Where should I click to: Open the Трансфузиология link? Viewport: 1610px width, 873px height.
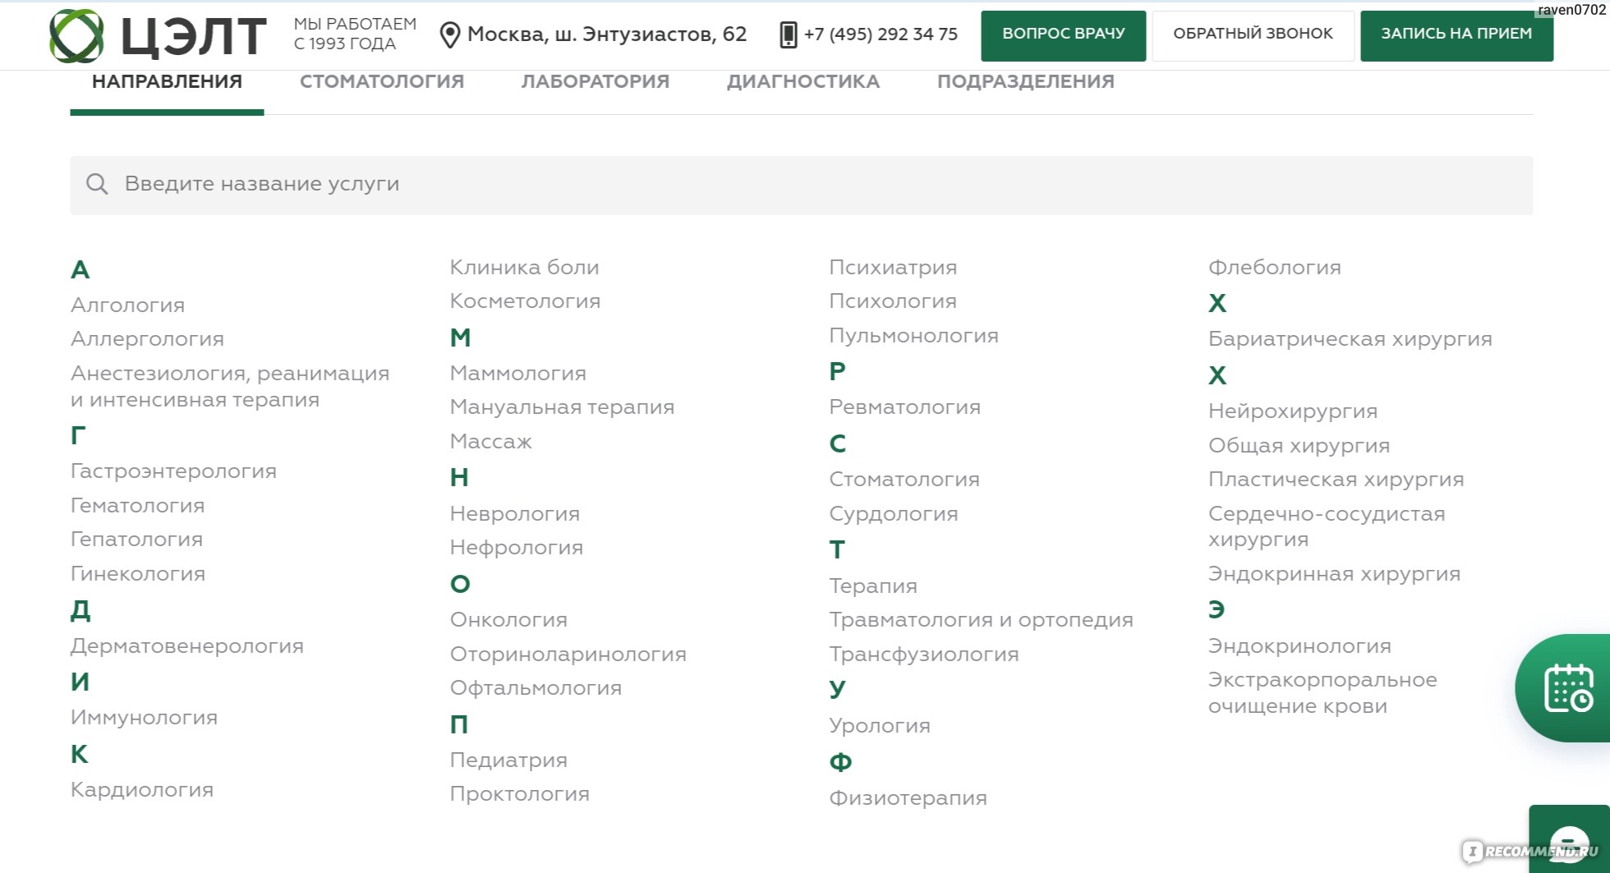924,655
